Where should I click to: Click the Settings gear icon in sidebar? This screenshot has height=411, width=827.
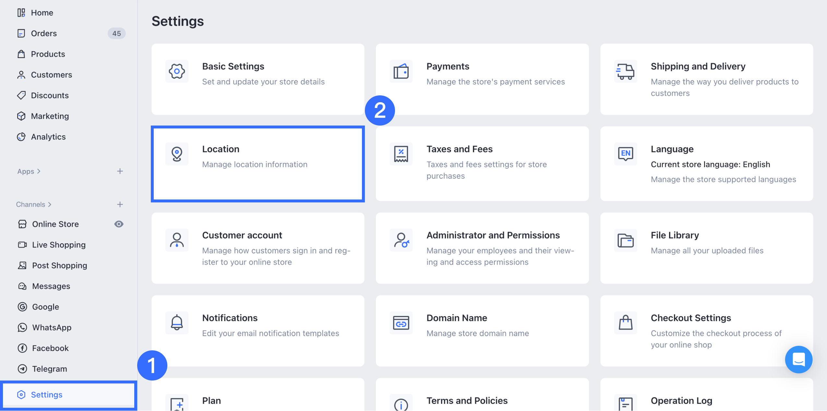tap(21, 395)
